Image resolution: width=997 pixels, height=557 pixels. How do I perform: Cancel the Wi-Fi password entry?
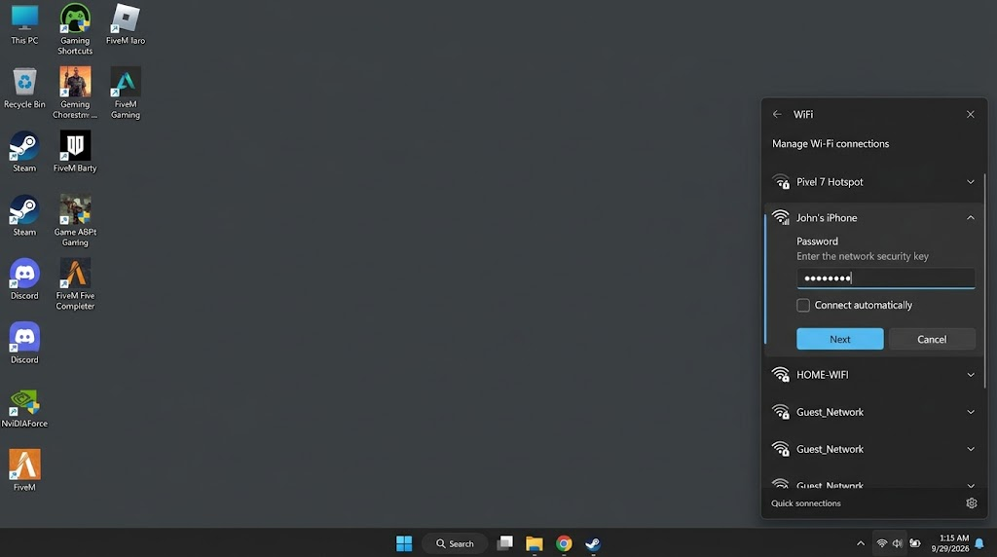coord(932,339)
